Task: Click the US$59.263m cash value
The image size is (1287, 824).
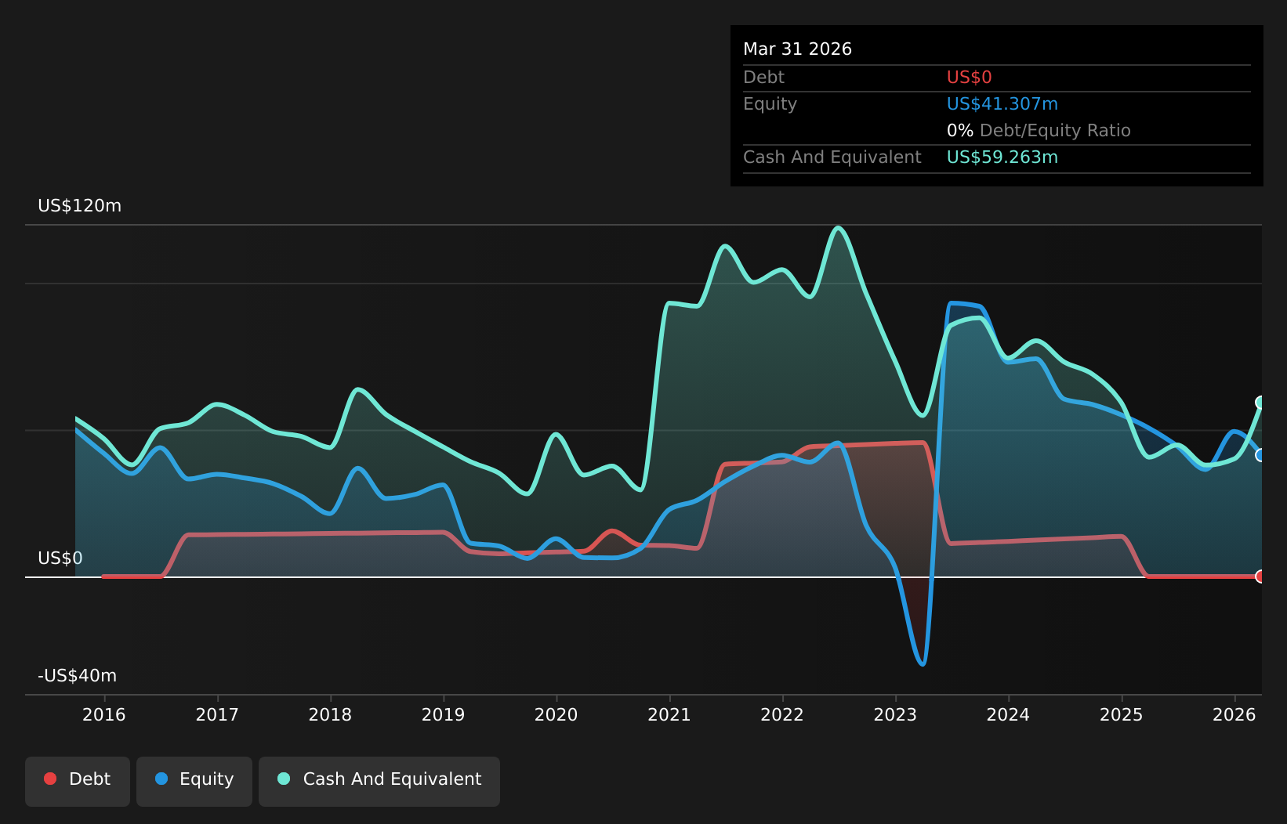Action: (1002, 157)
